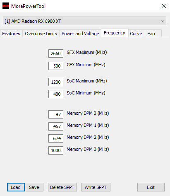Click the SoC Maximum (MHz) input box

point(56,82)
